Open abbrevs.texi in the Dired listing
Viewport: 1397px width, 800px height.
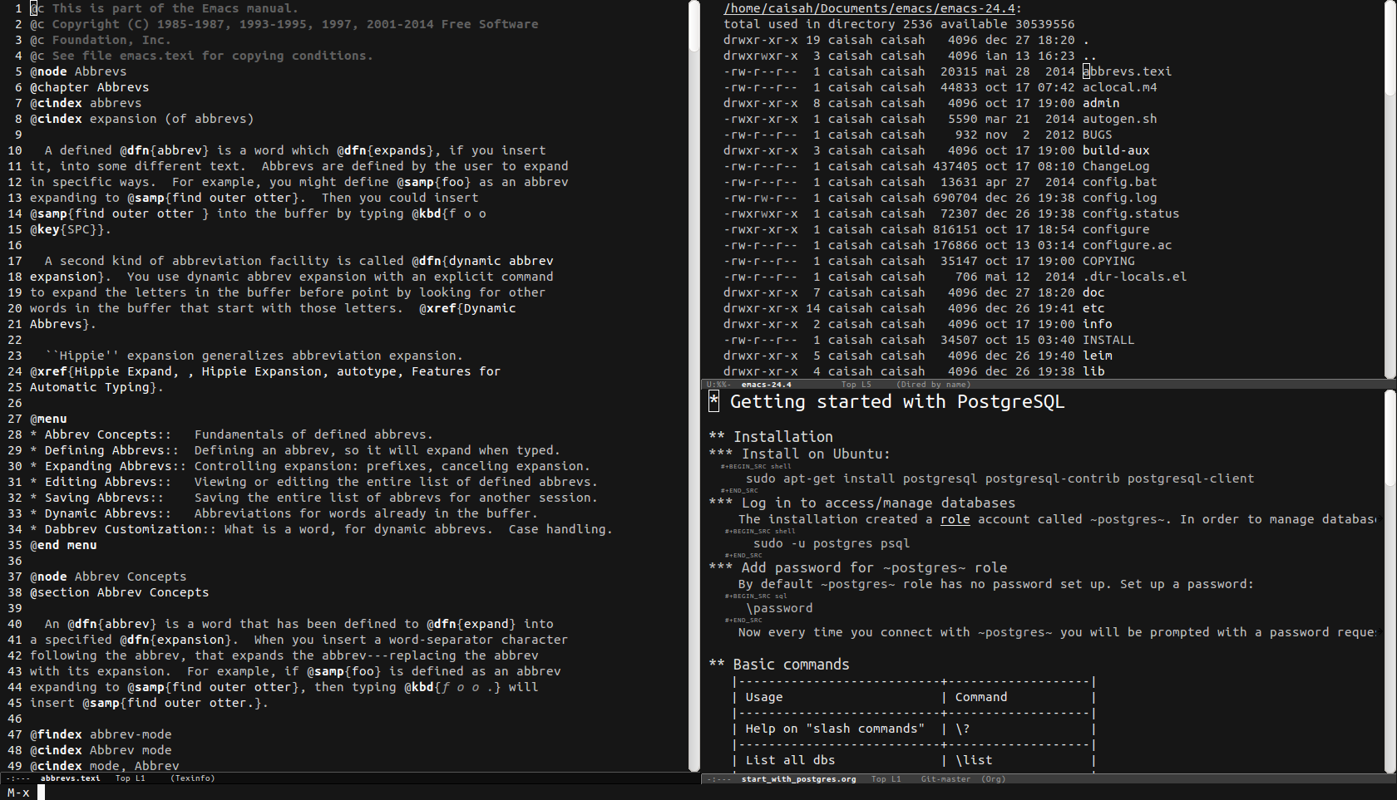pos(1127,71)
